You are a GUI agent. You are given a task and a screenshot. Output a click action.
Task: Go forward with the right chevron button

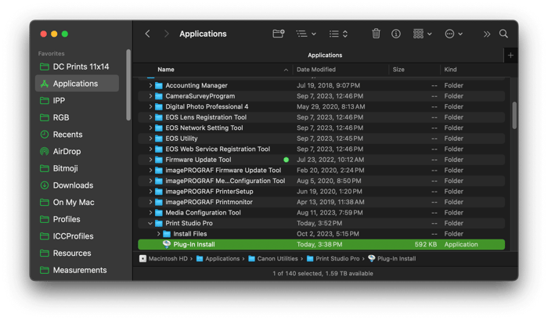166,34
